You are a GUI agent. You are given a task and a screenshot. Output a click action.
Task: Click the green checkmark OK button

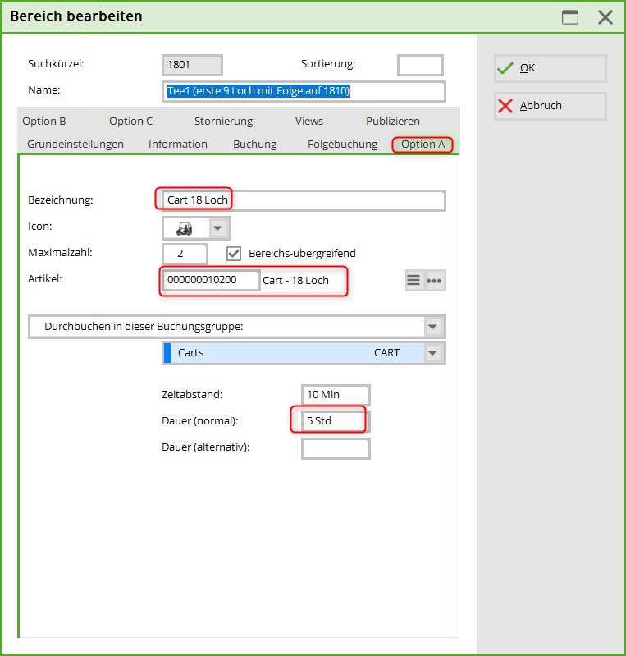tap(550, 68)
